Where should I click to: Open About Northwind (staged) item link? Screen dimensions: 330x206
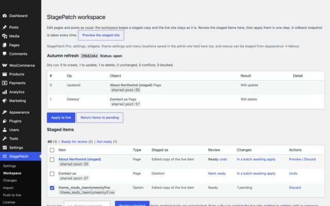coord(80,159)
